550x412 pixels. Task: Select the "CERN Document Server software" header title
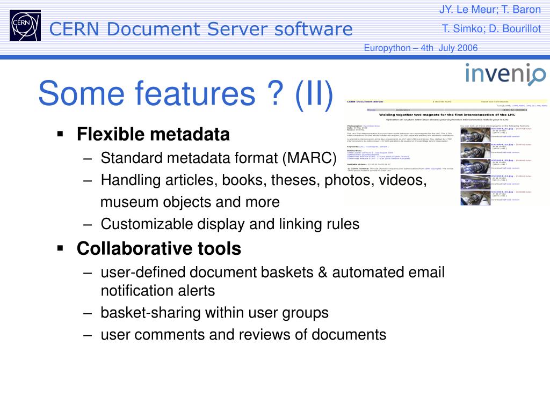(x=201, y=29)
